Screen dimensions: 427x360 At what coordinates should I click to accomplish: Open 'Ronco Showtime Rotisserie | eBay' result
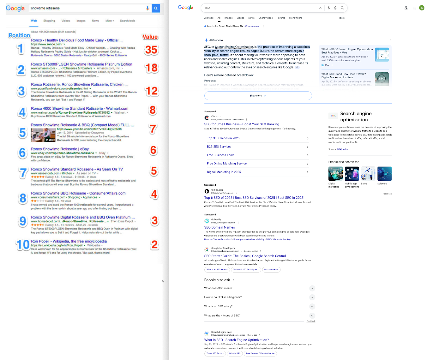(60, 149)
